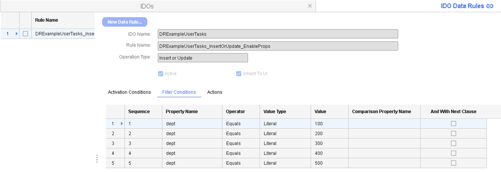Check And With Next Clause for value 100
This screenshot has width=501, height=172.
(453, 123)
